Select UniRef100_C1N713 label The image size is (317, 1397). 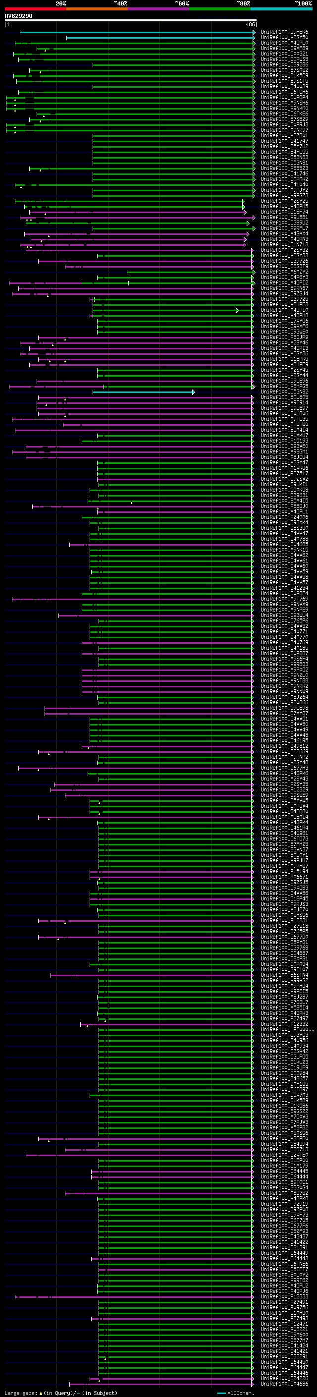pyautogui.click(x=284, y=245)
